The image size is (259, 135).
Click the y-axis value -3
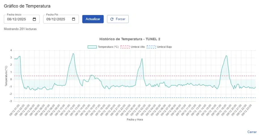tap(11, 101)
